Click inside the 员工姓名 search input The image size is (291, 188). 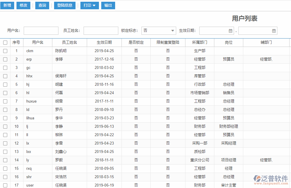(x=101, y=30)
